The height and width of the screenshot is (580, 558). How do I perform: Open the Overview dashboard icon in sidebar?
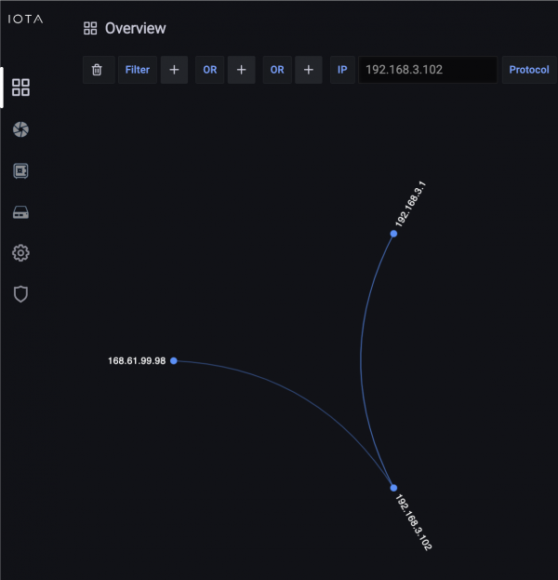click(x=20, y=88)
